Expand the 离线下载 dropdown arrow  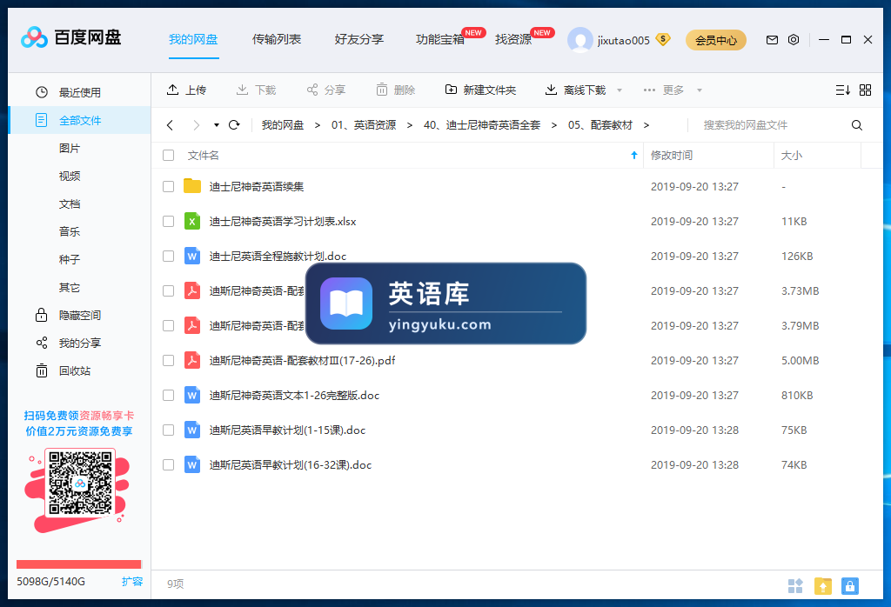click(x=620, y=90)
